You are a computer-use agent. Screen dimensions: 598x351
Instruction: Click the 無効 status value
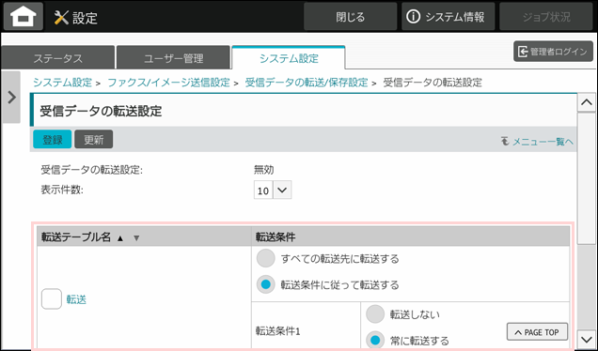[x=264, y=170]
